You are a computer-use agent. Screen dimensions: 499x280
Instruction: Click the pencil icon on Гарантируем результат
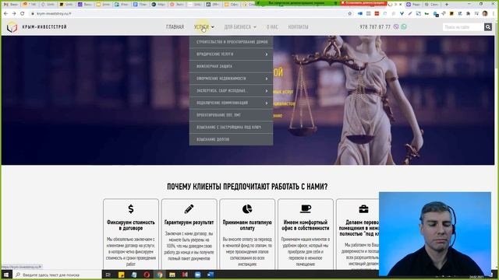[x=189, y=209]
